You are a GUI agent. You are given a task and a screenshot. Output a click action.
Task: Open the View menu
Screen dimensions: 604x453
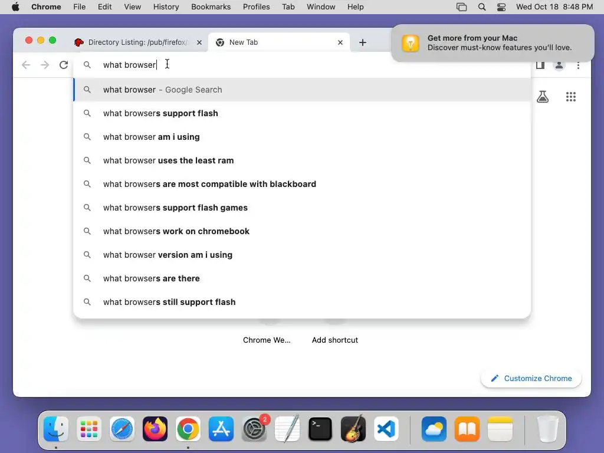point(132,7)
